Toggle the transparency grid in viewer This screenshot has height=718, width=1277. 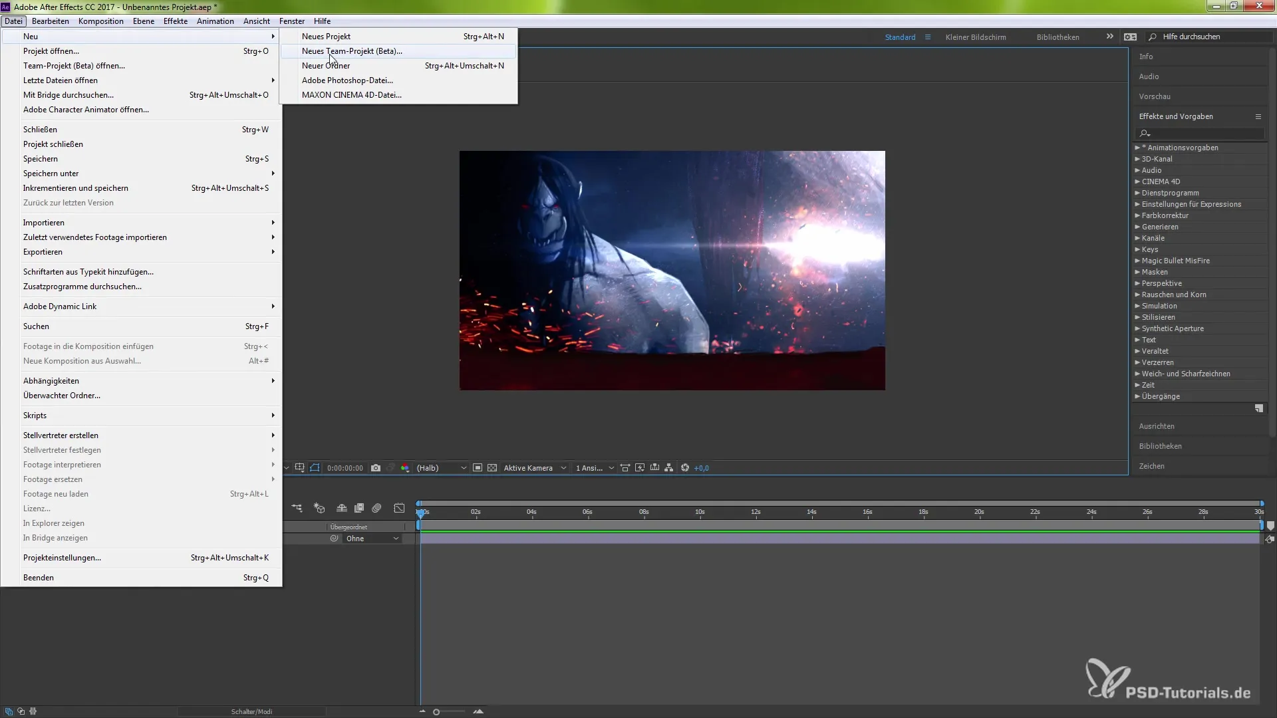[x=492, y=468]
